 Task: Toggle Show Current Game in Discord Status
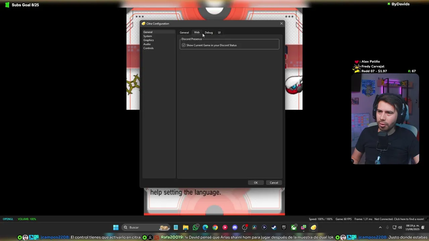pos(184,45)
